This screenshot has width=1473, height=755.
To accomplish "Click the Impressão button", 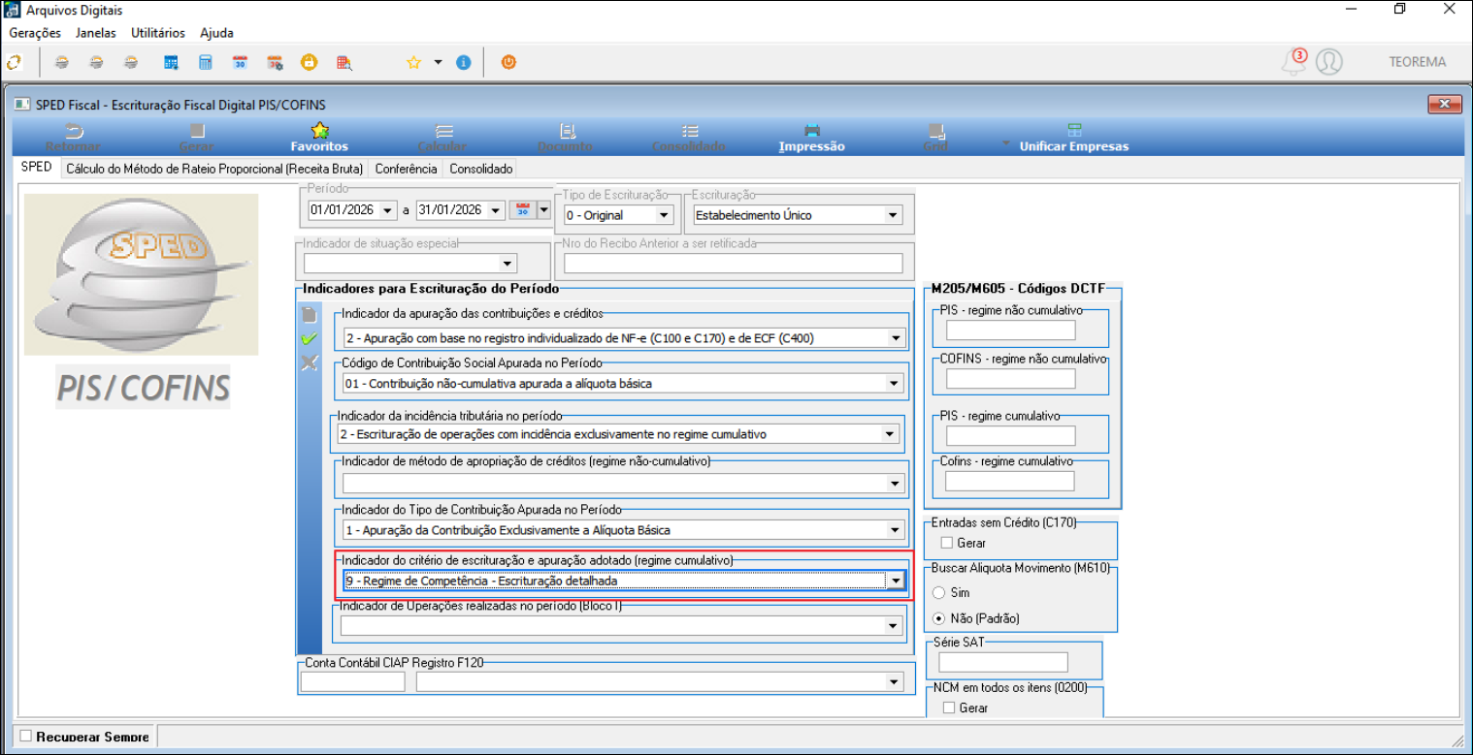I will (x=811, y=137).
